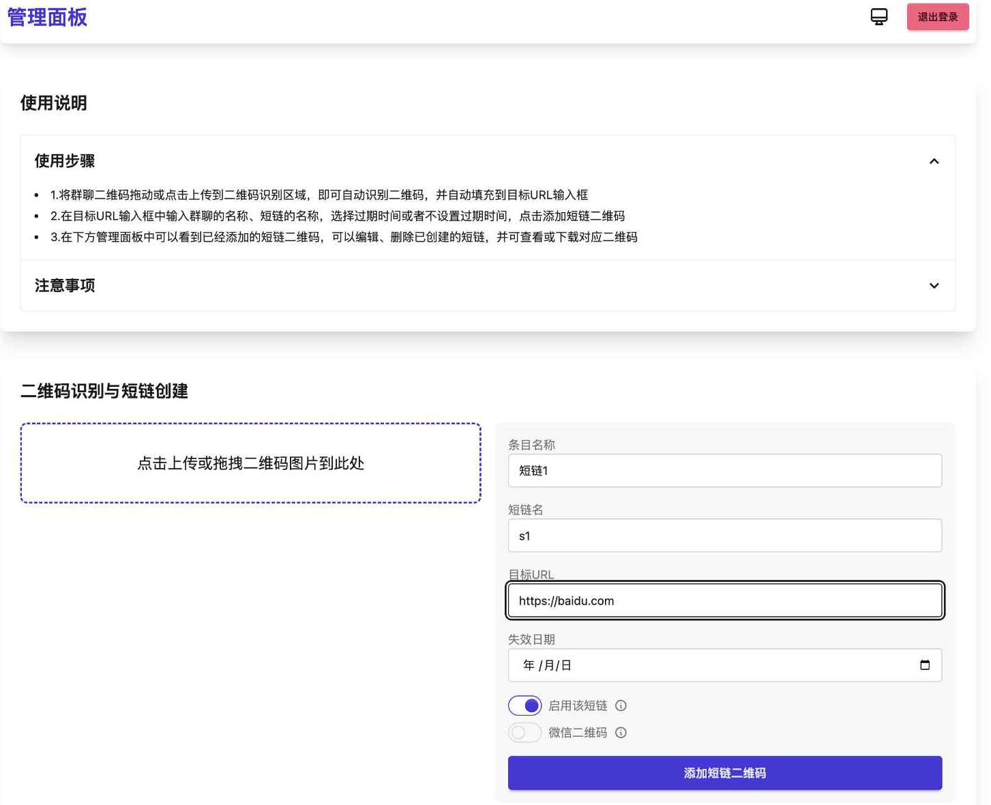
Task: Click the info icon next to 微信二维码
Action: tap(621, 733)
